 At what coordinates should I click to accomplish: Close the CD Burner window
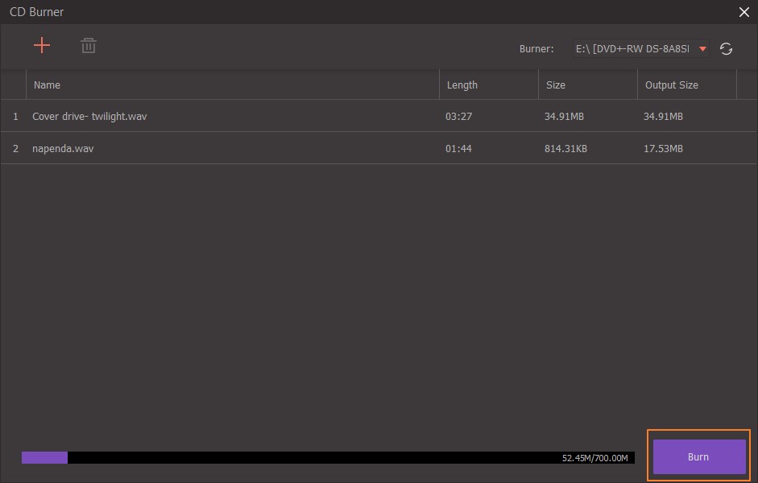pos(744,12)
